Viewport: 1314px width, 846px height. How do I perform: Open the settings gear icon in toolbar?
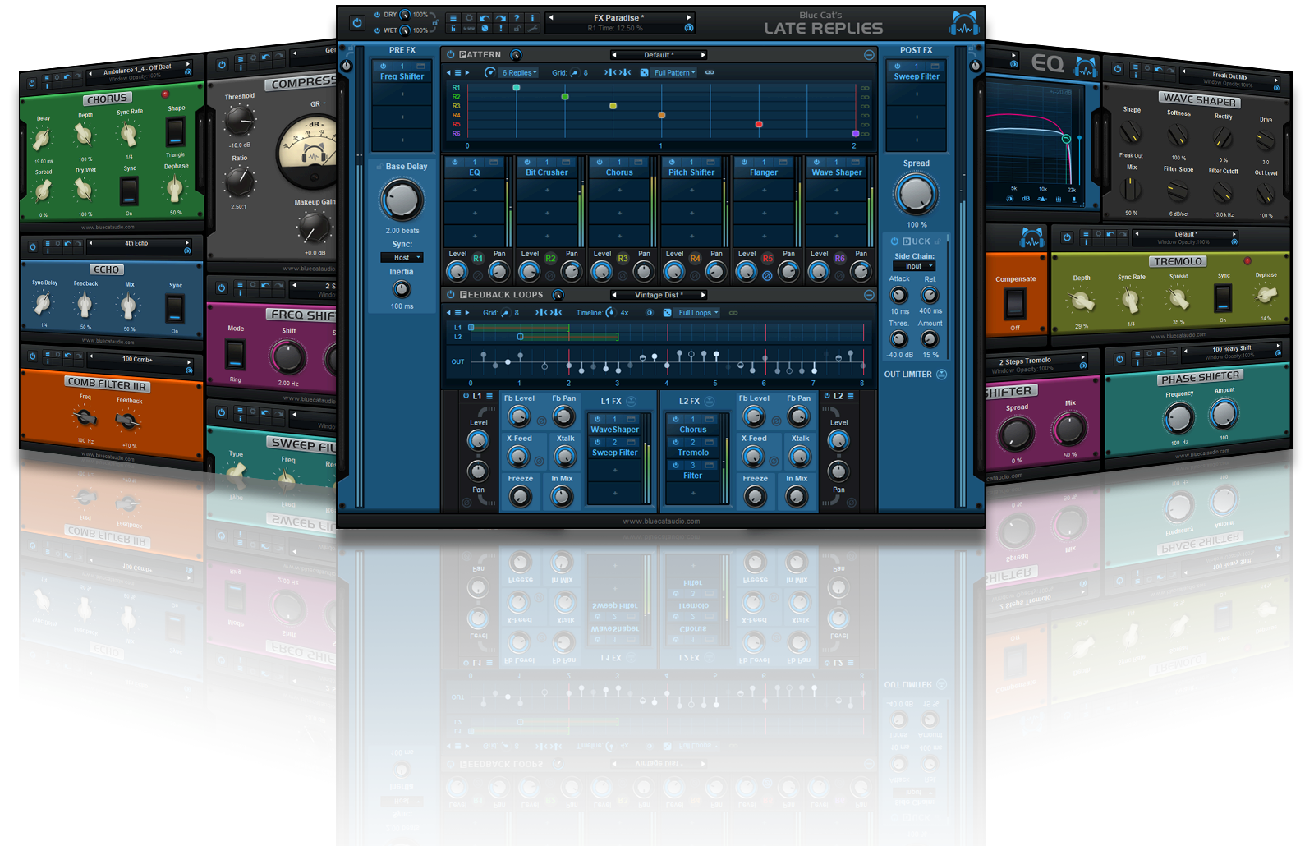pyautogui.click(x=469, y=18)
